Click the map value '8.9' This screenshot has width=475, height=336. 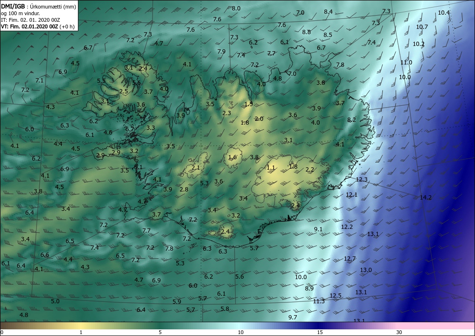pos(309,288)
